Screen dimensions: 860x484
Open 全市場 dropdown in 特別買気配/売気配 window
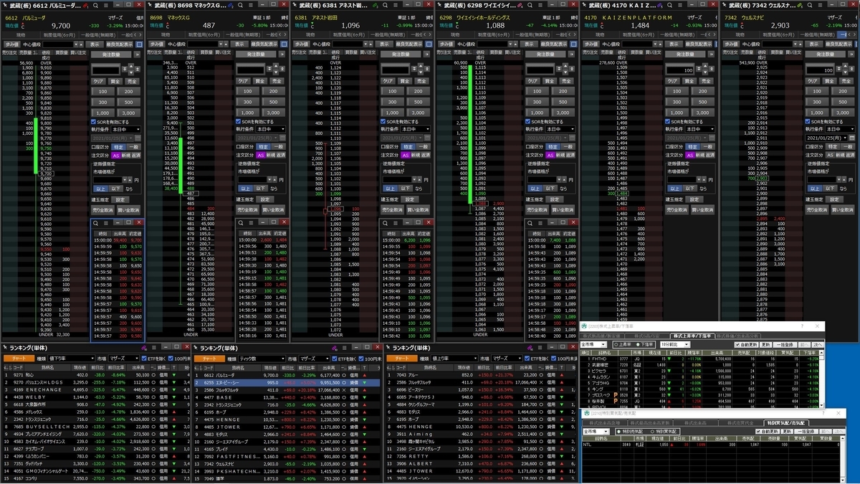(x=596, y=432)
